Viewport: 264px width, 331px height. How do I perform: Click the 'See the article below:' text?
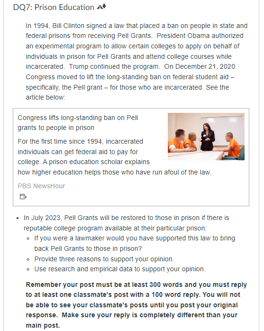pos(127,92)
